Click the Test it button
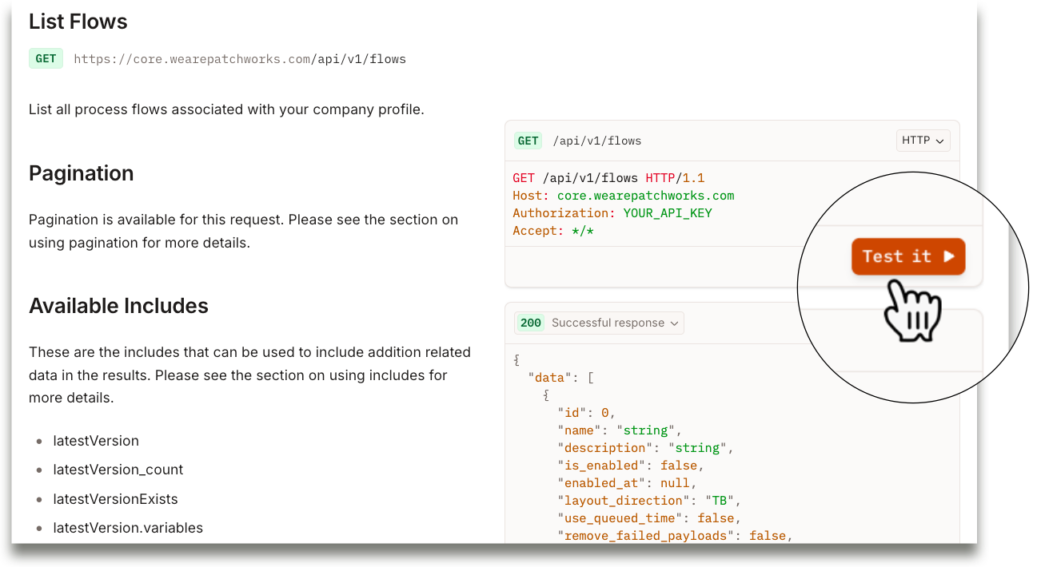Screen dimensions: 1041x567 click(907, 256)
